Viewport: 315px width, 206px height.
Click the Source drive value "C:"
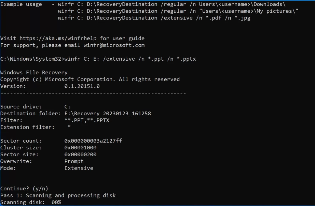(67, 107)
